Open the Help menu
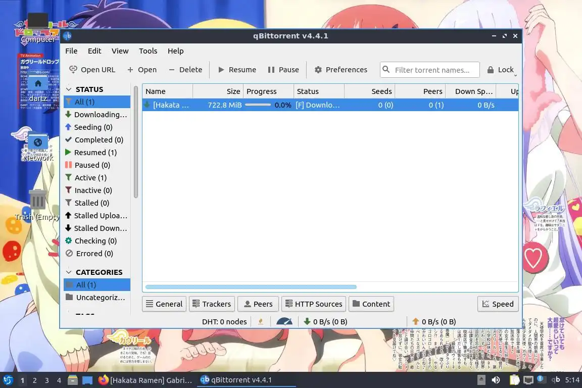This screenshot has height=388, width=582. (176, 51)
